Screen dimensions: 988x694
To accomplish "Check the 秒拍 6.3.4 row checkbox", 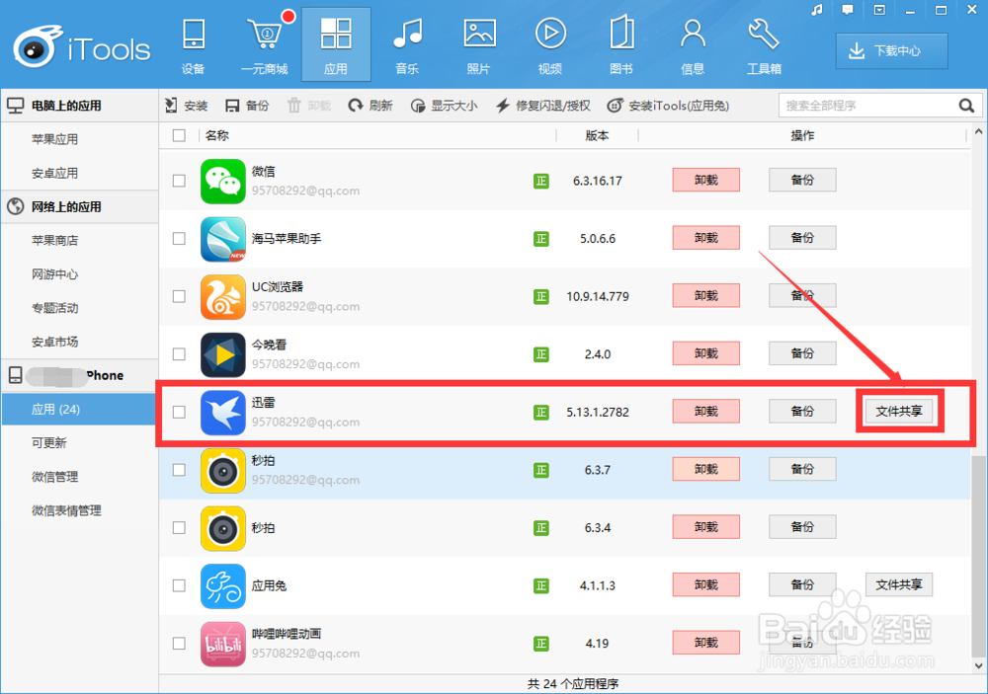I will (179, 528).
